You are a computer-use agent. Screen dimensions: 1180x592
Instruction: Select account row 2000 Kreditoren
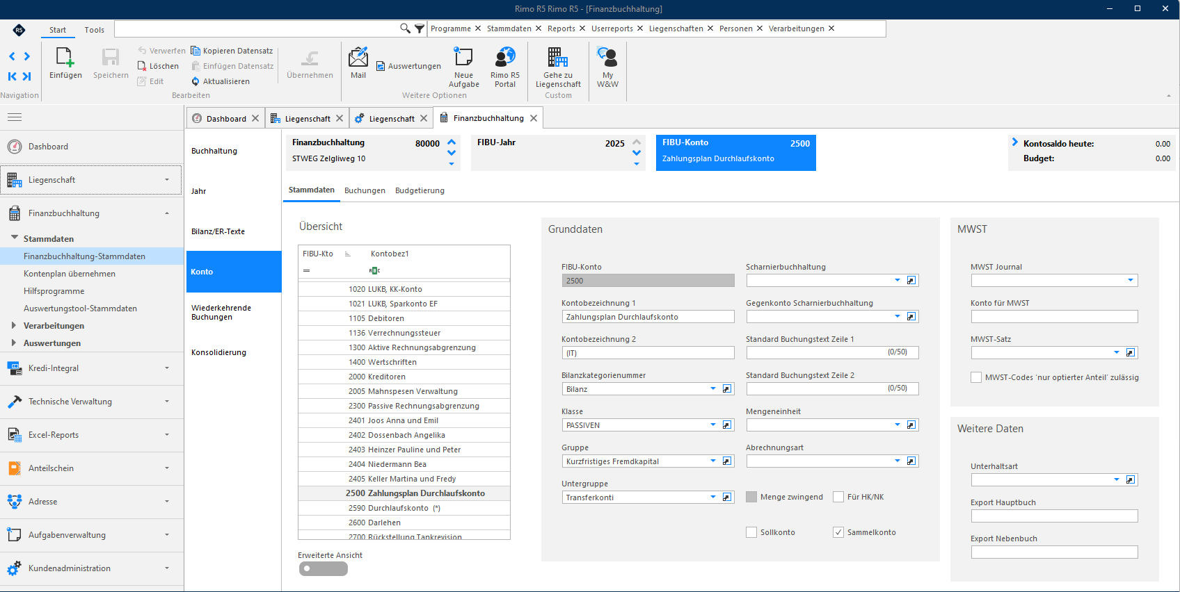point(404,377)
